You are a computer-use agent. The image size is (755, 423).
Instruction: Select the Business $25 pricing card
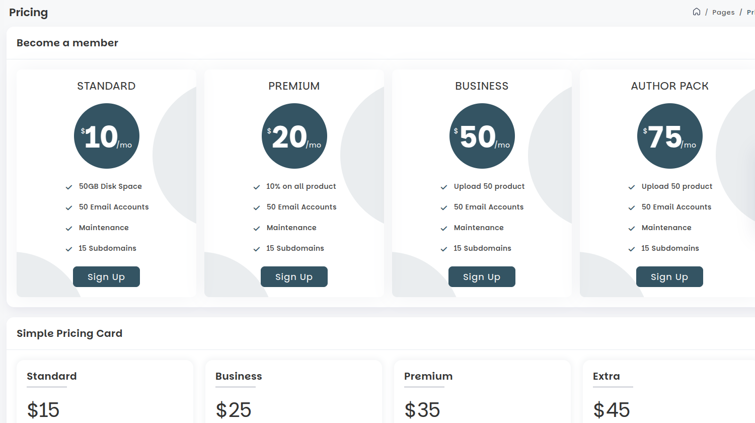(x=293, y=393)
